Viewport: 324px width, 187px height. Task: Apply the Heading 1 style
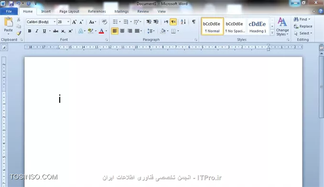pyautogui.click(x=258, y=26)
